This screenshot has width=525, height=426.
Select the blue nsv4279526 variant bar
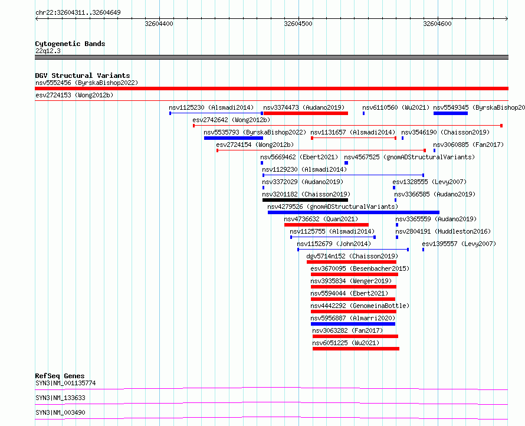coord(353,212)
